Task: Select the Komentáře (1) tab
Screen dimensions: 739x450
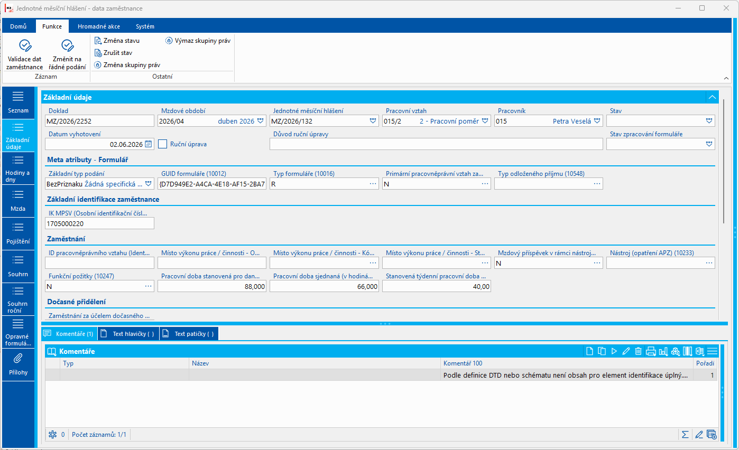Action: [x=69, y=334]
